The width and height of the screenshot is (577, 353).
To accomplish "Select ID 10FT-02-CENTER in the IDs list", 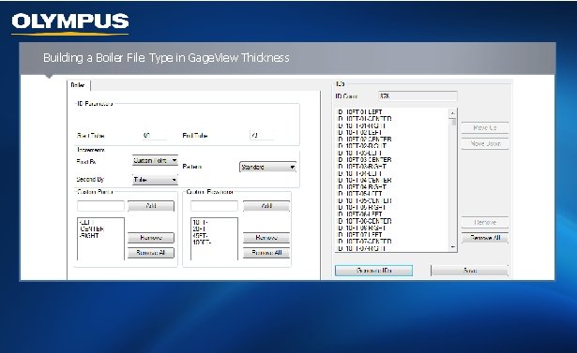I will [364, 140].
